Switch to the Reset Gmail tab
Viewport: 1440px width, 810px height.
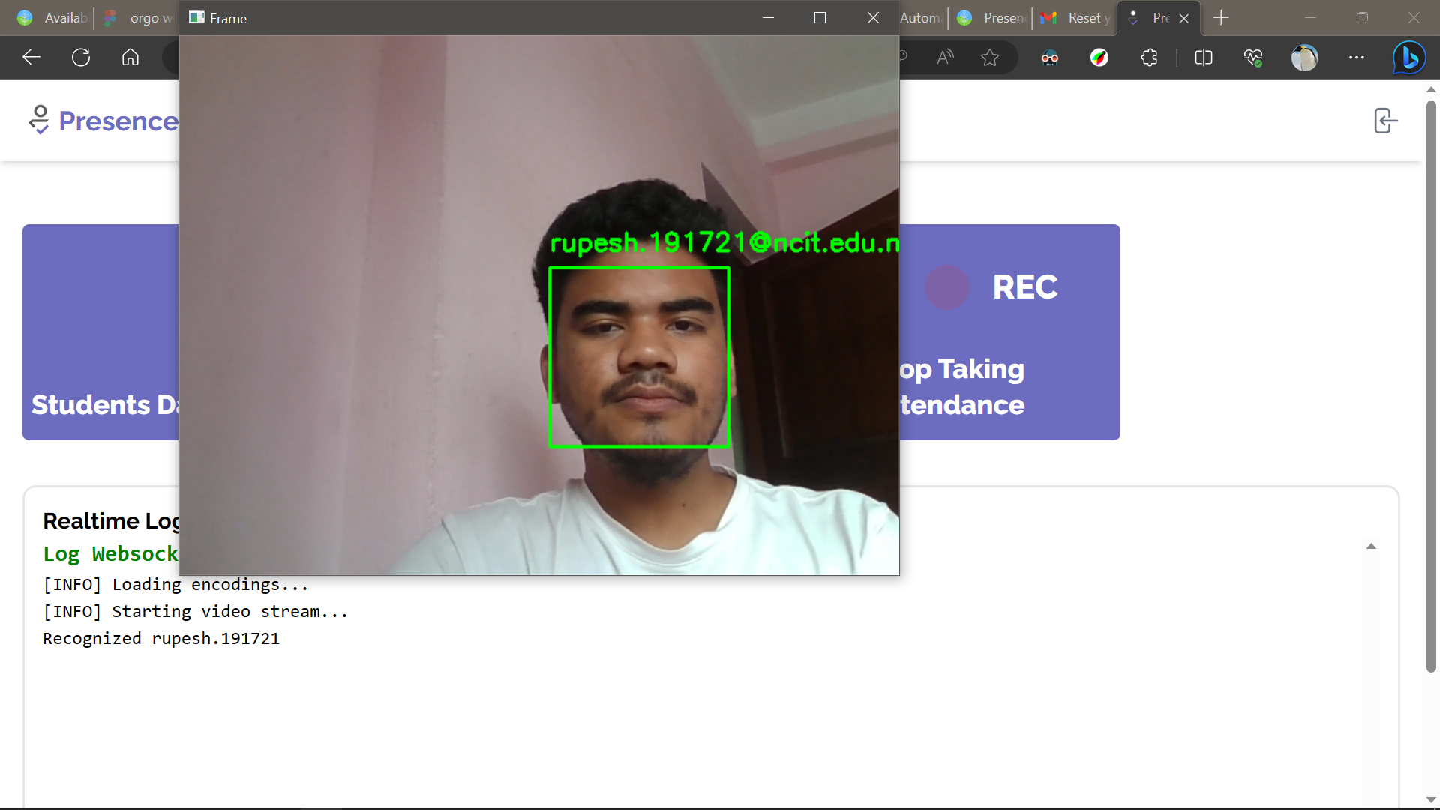pyautogui.click(x=1075, y=18)
